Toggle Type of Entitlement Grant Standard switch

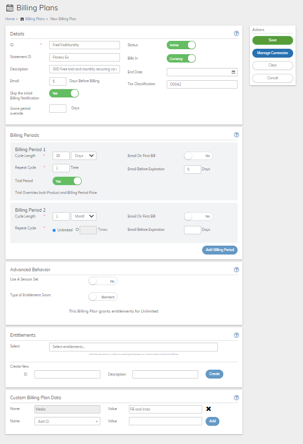click(x=103, y=297)
